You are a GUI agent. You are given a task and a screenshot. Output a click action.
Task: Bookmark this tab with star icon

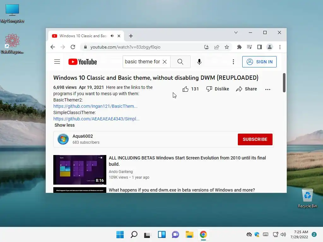point(227,47)
